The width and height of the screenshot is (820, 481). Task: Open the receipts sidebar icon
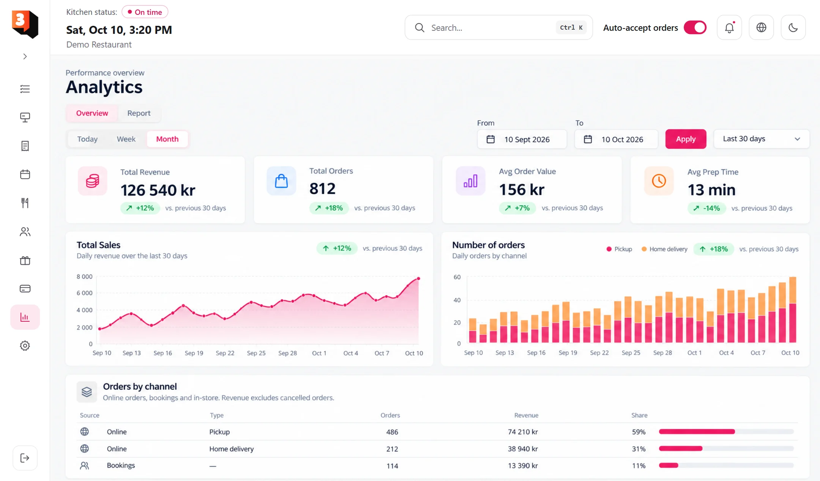point(25,146)
